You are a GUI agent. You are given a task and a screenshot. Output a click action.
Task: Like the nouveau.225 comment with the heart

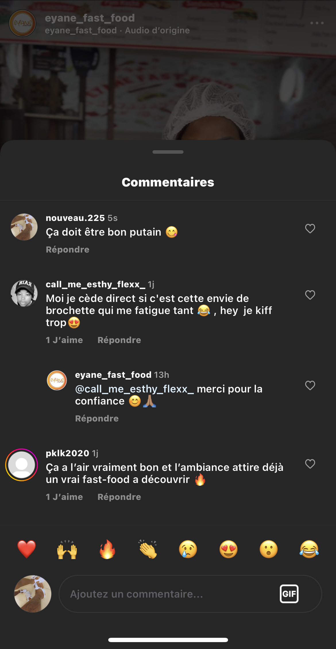(310, 229)
